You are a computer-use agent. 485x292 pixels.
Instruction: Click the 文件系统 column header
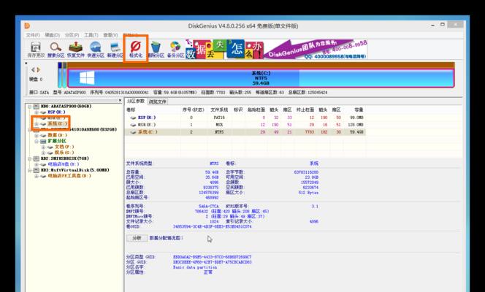[x=219, y=110]
